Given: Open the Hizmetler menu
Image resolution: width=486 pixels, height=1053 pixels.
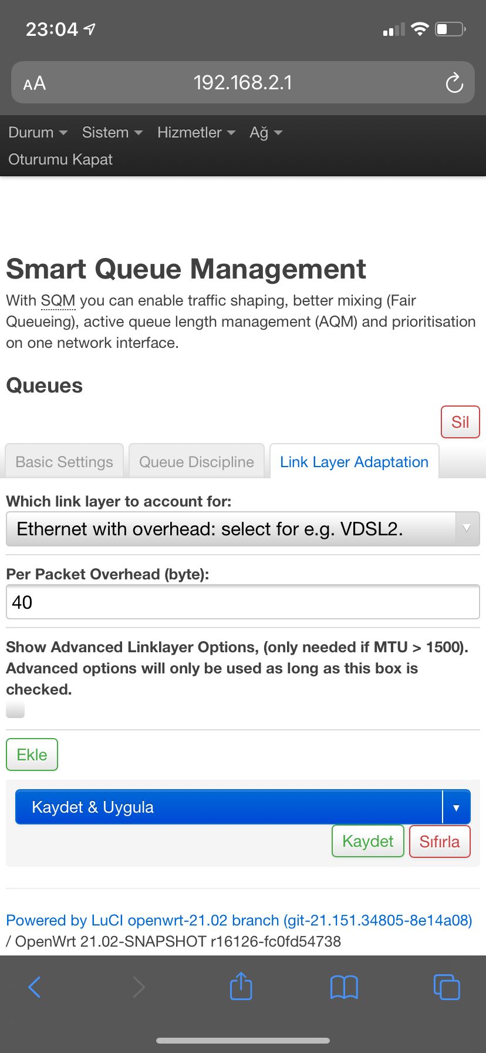Looking at the screenshot, I should [196, 132].
